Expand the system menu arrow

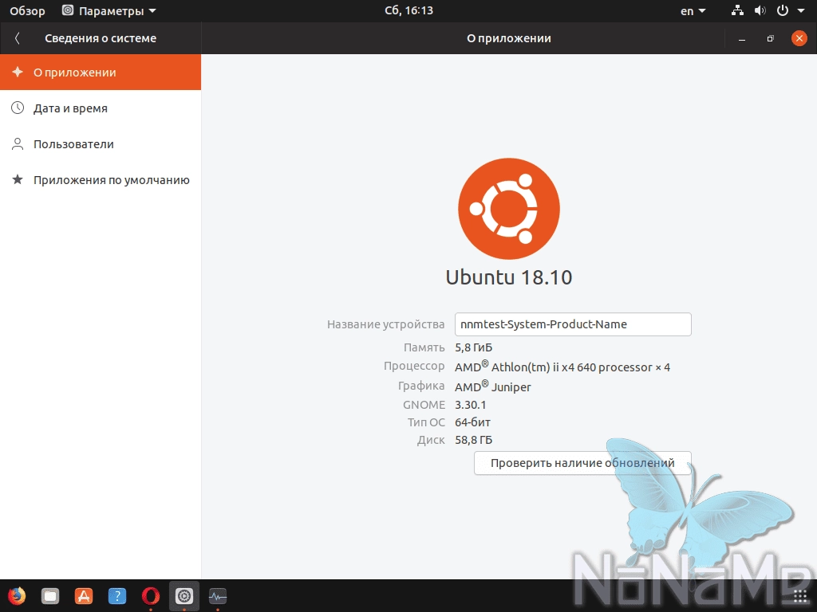pyautogui.click(x=801, y=11)
